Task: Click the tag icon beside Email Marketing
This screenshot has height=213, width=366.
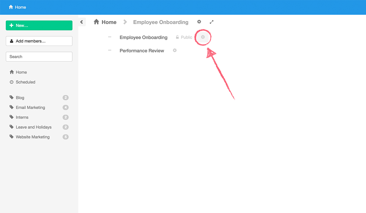Action: tap(12, 107)
